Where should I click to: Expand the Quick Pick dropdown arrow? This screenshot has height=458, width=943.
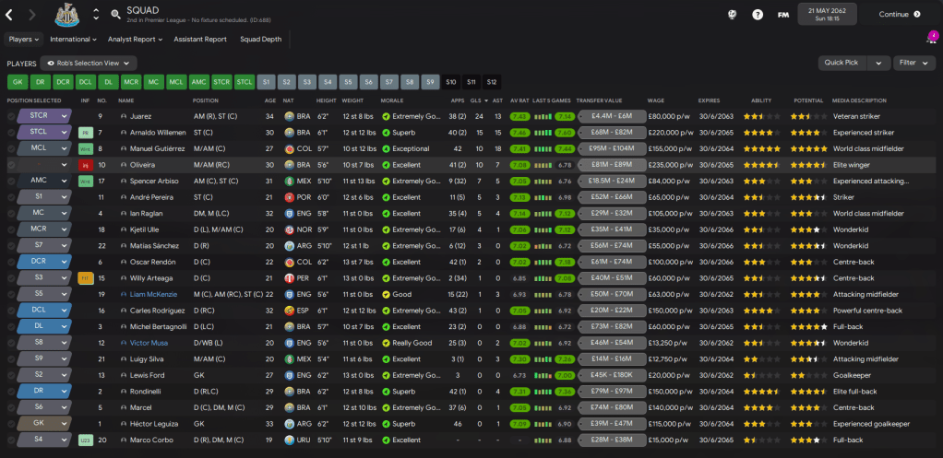877,64
